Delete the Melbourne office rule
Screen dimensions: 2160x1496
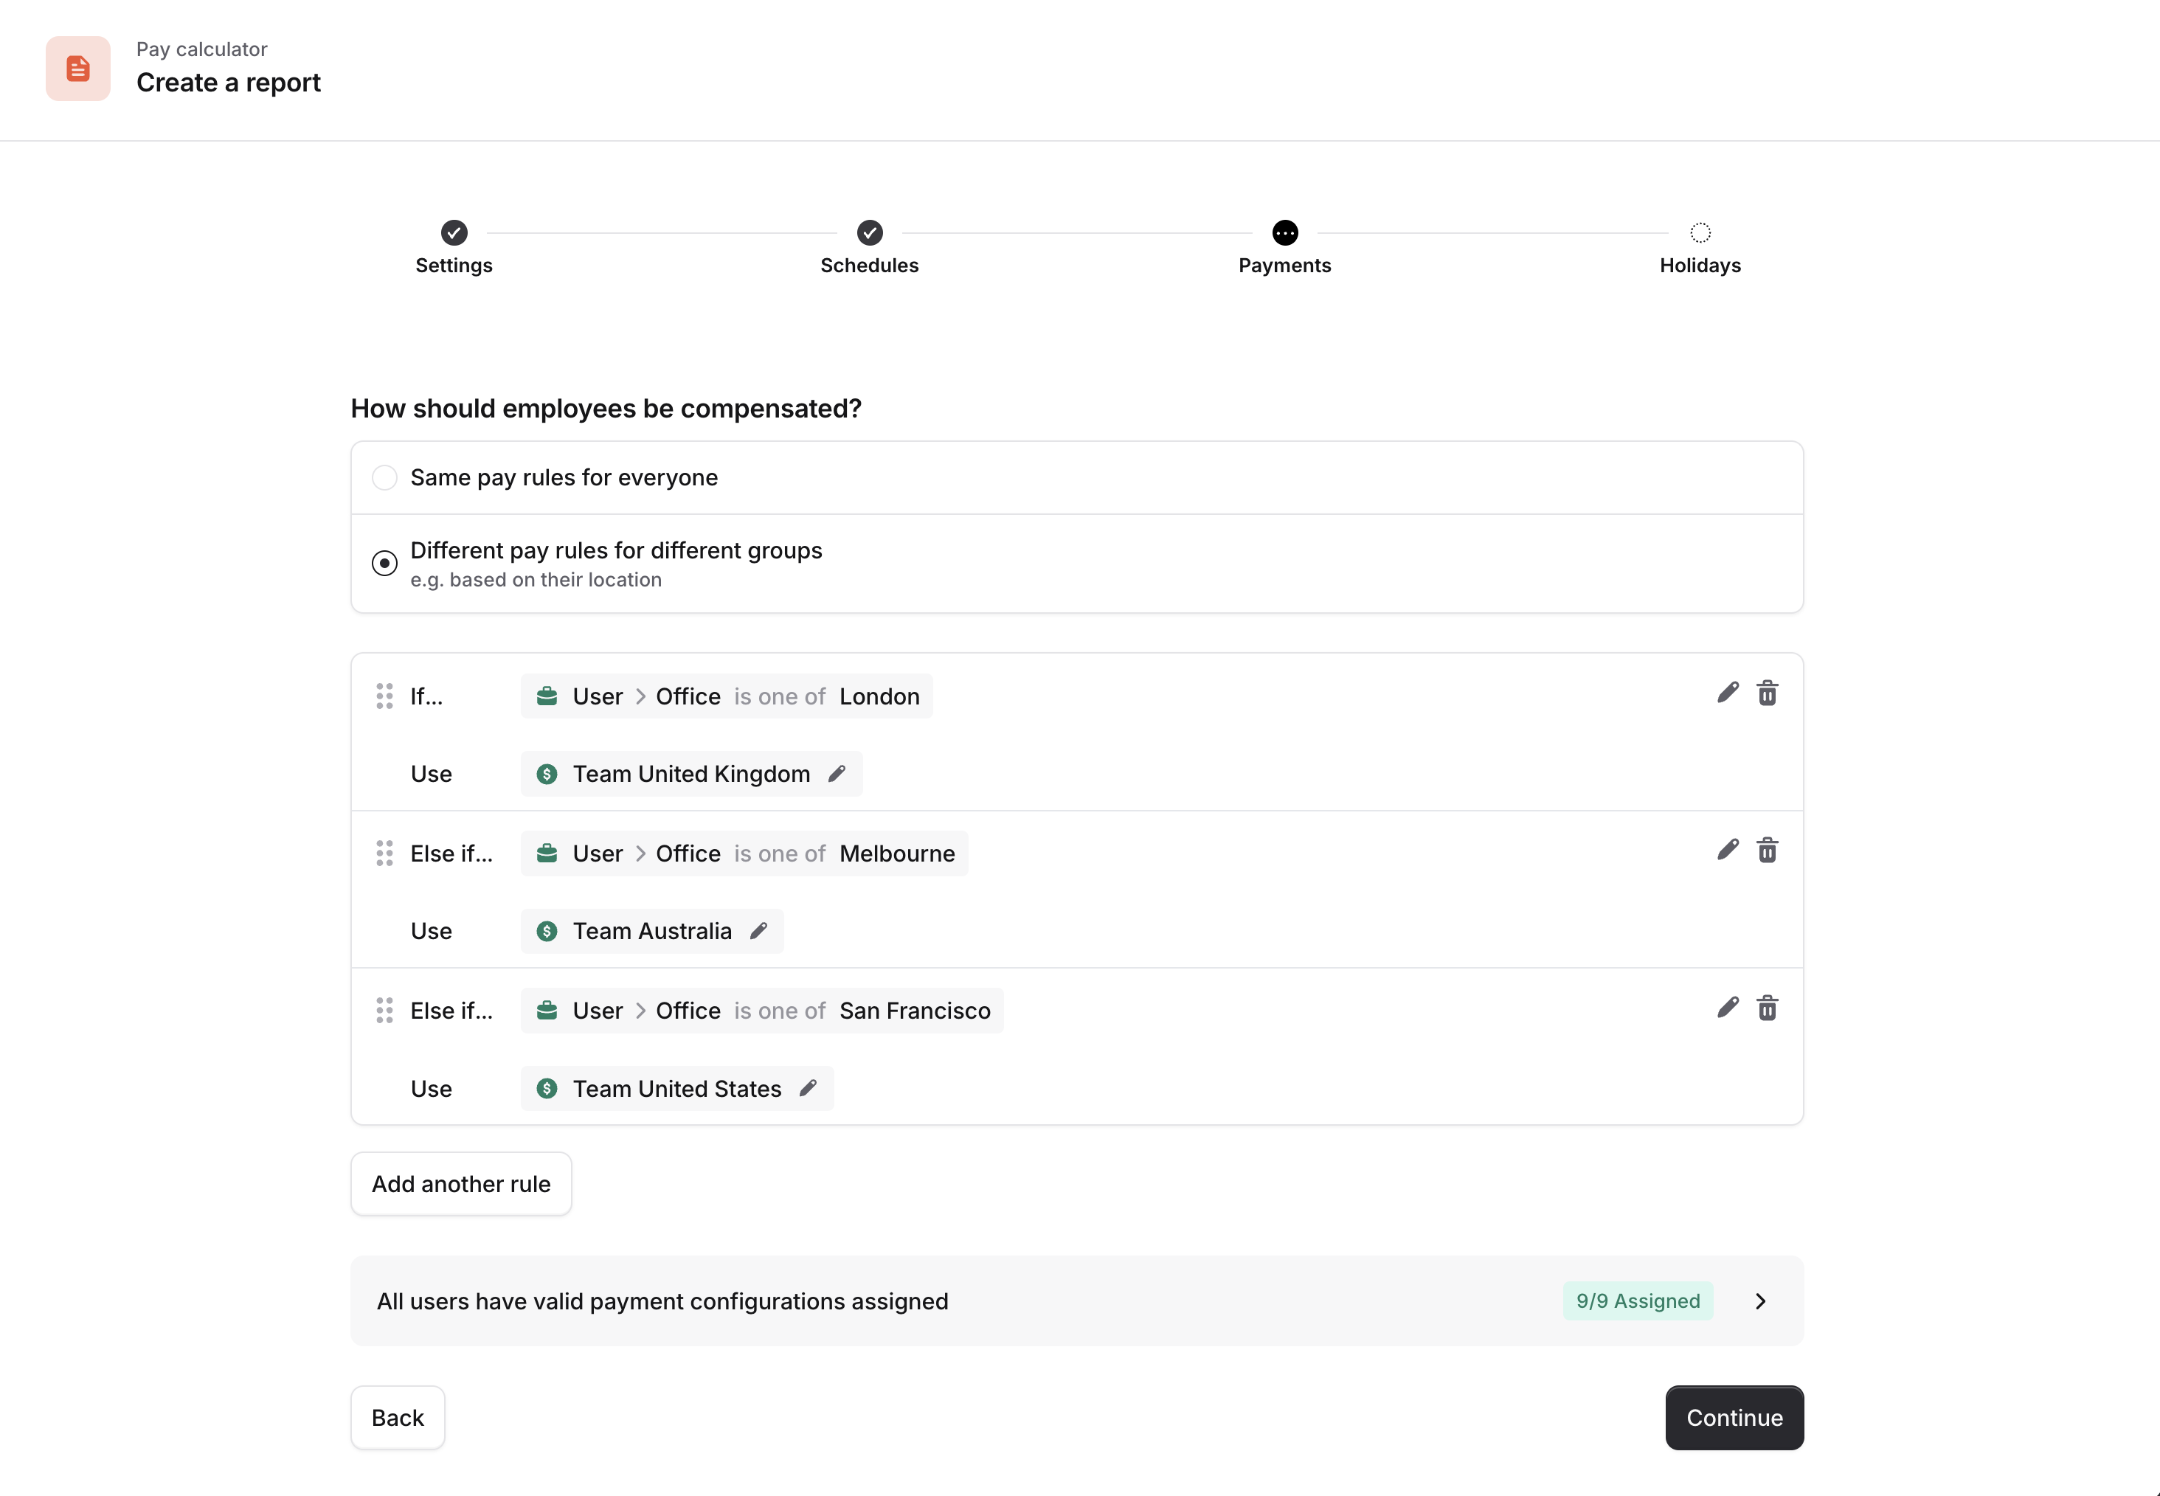click(1768, 851)
